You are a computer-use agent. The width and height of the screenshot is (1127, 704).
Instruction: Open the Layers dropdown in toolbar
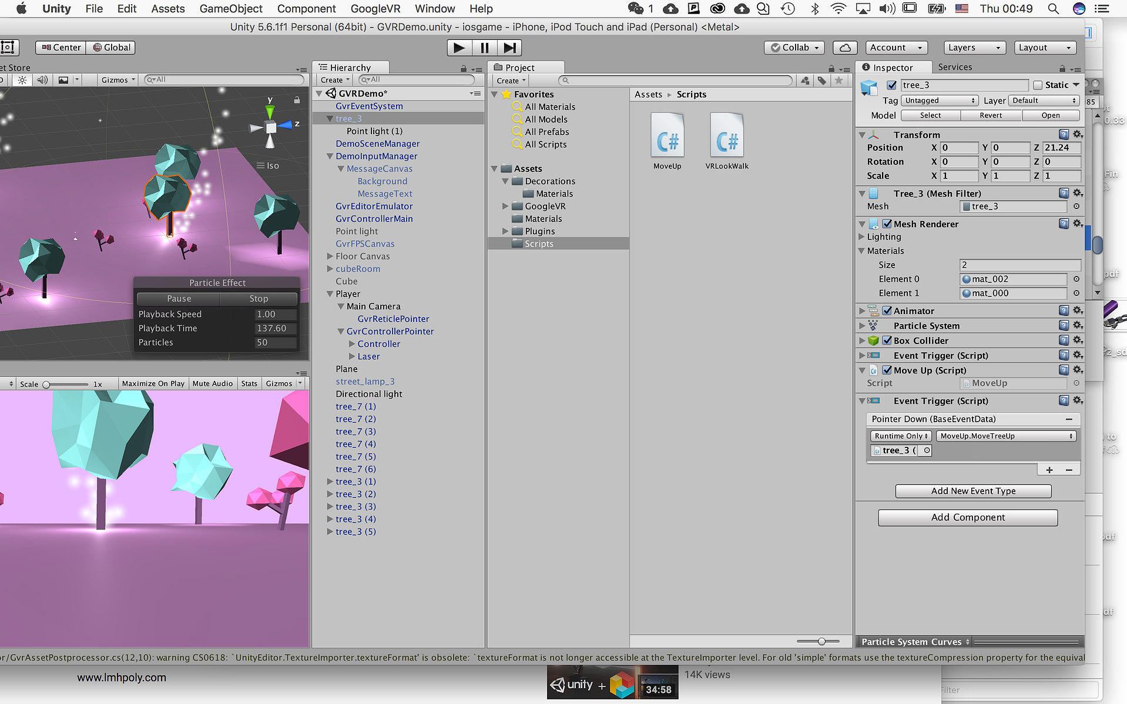pyautogui.click(x=975, y=48)
